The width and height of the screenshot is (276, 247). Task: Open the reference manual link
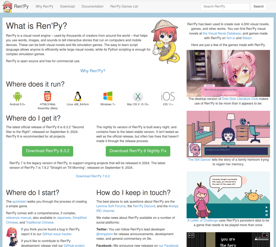(18, 218)
